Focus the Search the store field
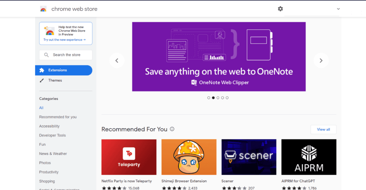 [66, 55]
